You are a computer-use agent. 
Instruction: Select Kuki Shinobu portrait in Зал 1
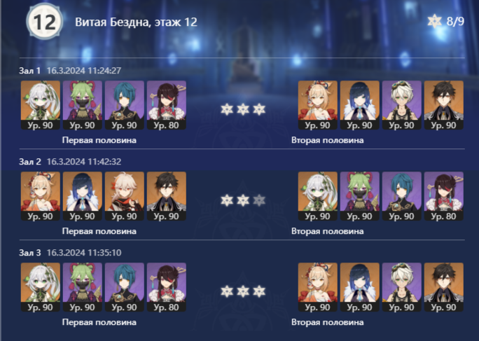[x=83, y=105]
